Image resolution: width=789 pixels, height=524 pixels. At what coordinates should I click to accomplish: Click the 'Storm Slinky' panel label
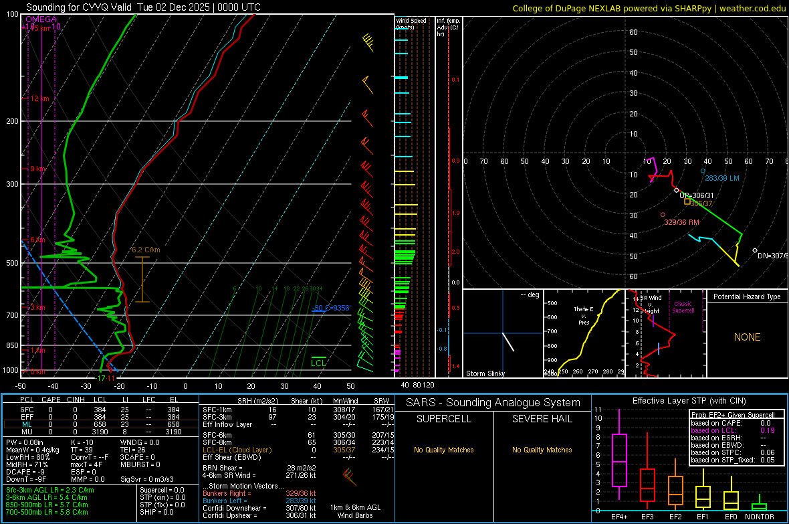click(x=485, y=373)
